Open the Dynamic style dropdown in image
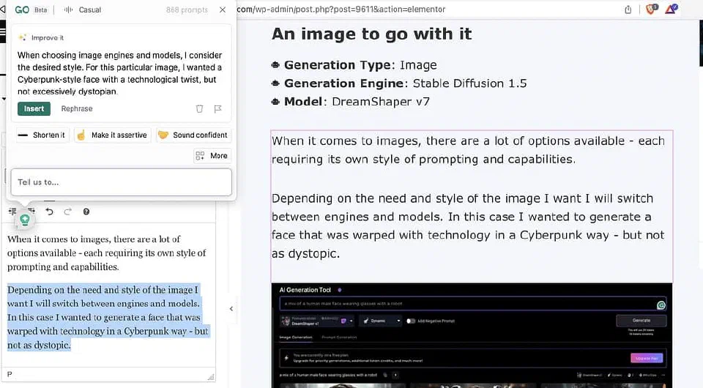 point(381,321)
